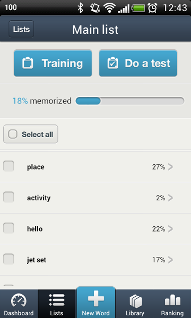
Task: Tap the clipboard icon on the Training button
Action: point(28,63)
